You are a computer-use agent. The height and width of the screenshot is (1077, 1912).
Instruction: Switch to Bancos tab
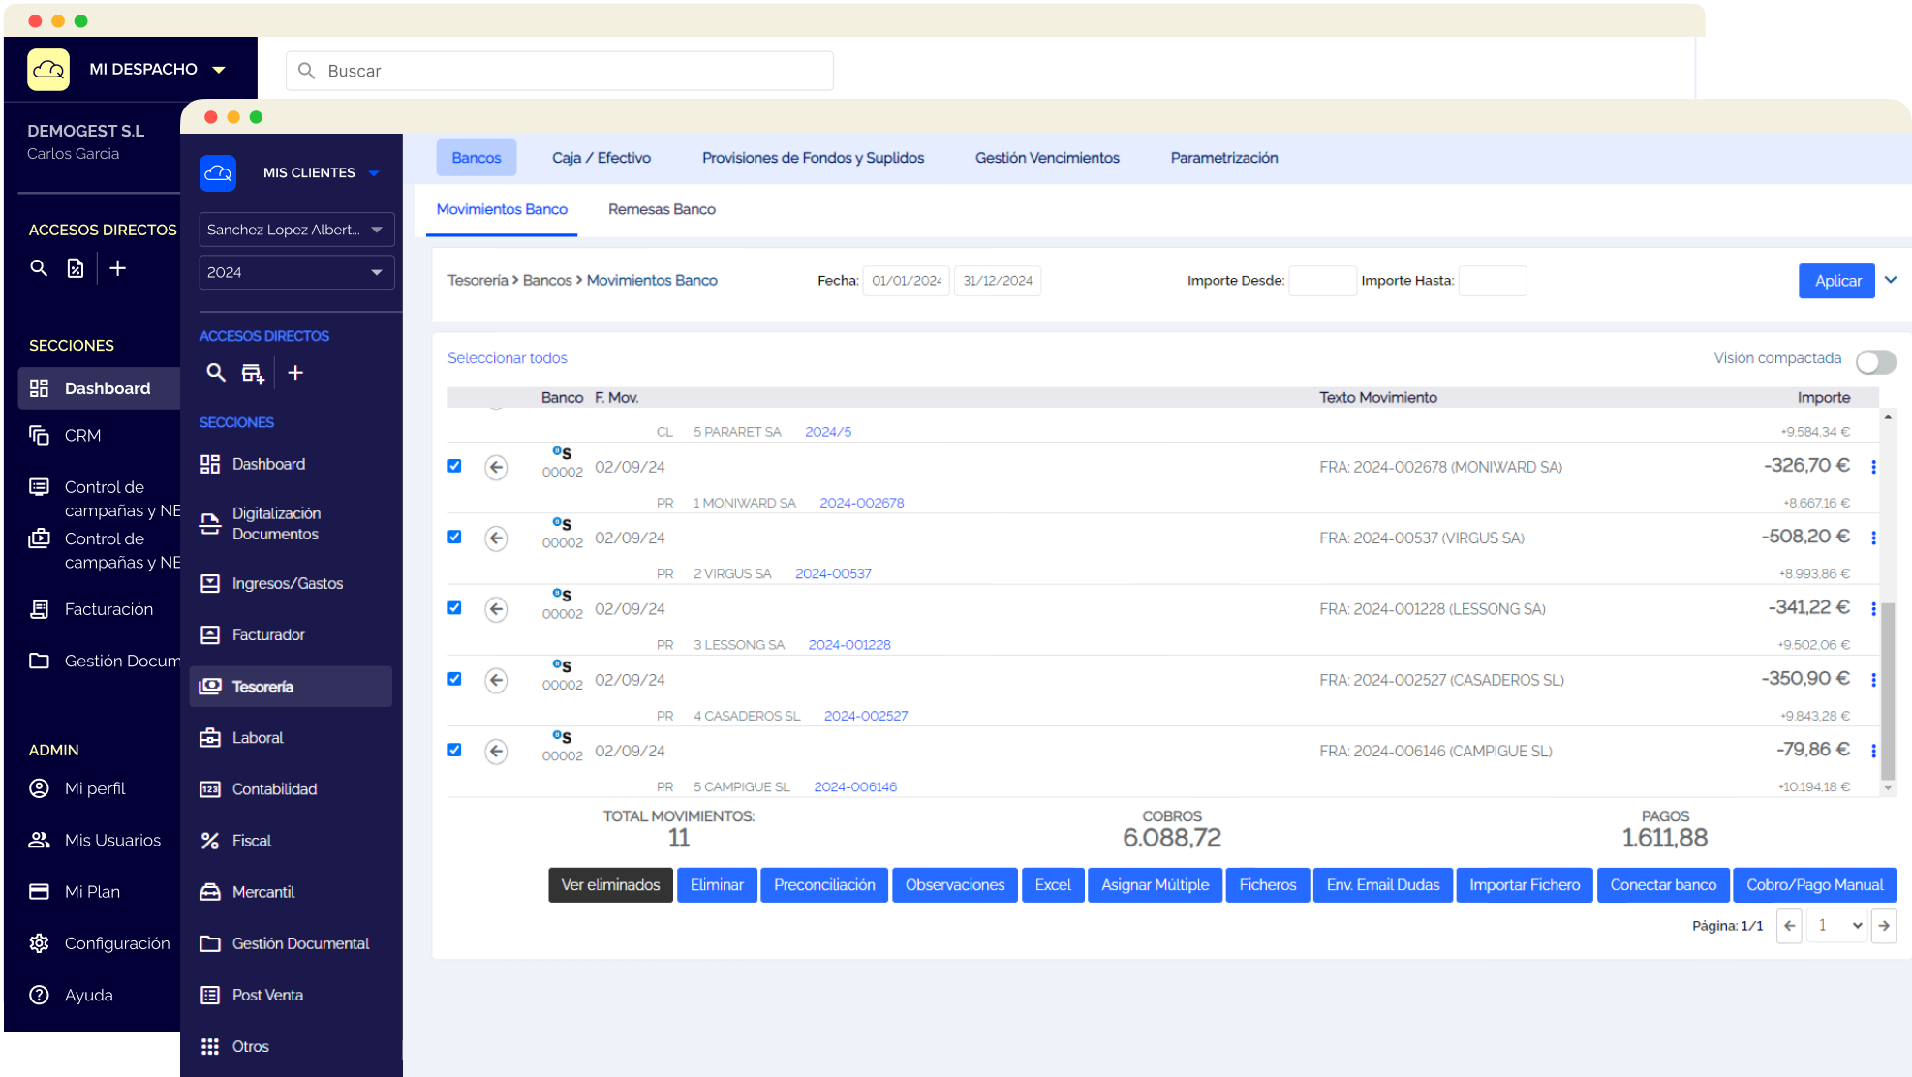(477, 158)
